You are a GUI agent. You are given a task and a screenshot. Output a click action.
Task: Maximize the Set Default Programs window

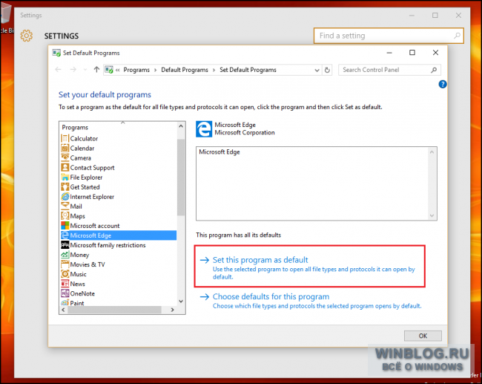[x=412, y=53]
